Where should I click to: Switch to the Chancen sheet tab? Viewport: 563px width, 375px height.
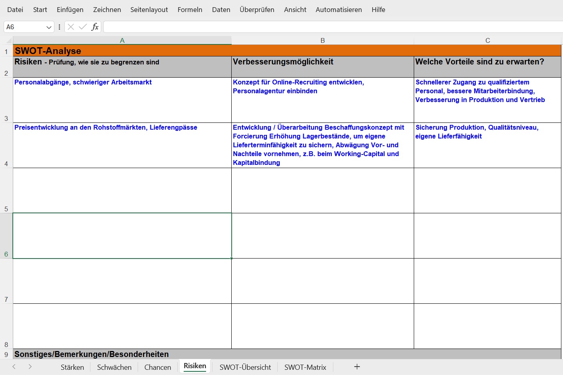(x=158, y=367)
